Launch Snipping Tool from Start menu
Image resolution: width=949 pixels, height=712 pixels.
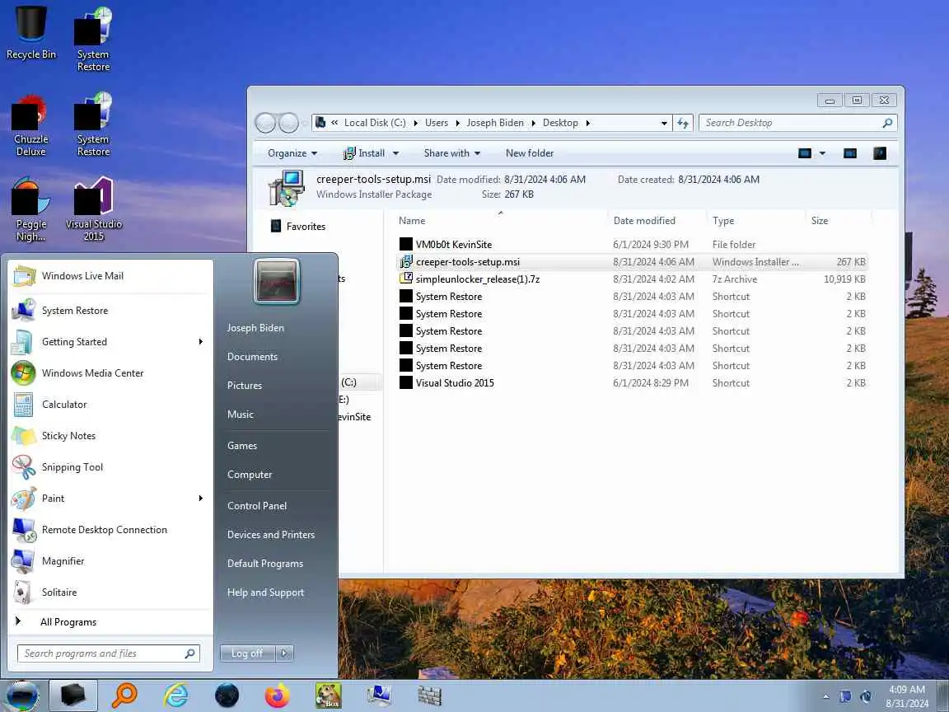[x=110, y=467]
